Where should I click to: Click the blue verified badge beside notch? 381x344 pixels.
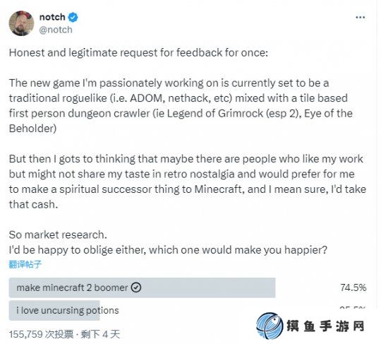[x=73, y=17]
